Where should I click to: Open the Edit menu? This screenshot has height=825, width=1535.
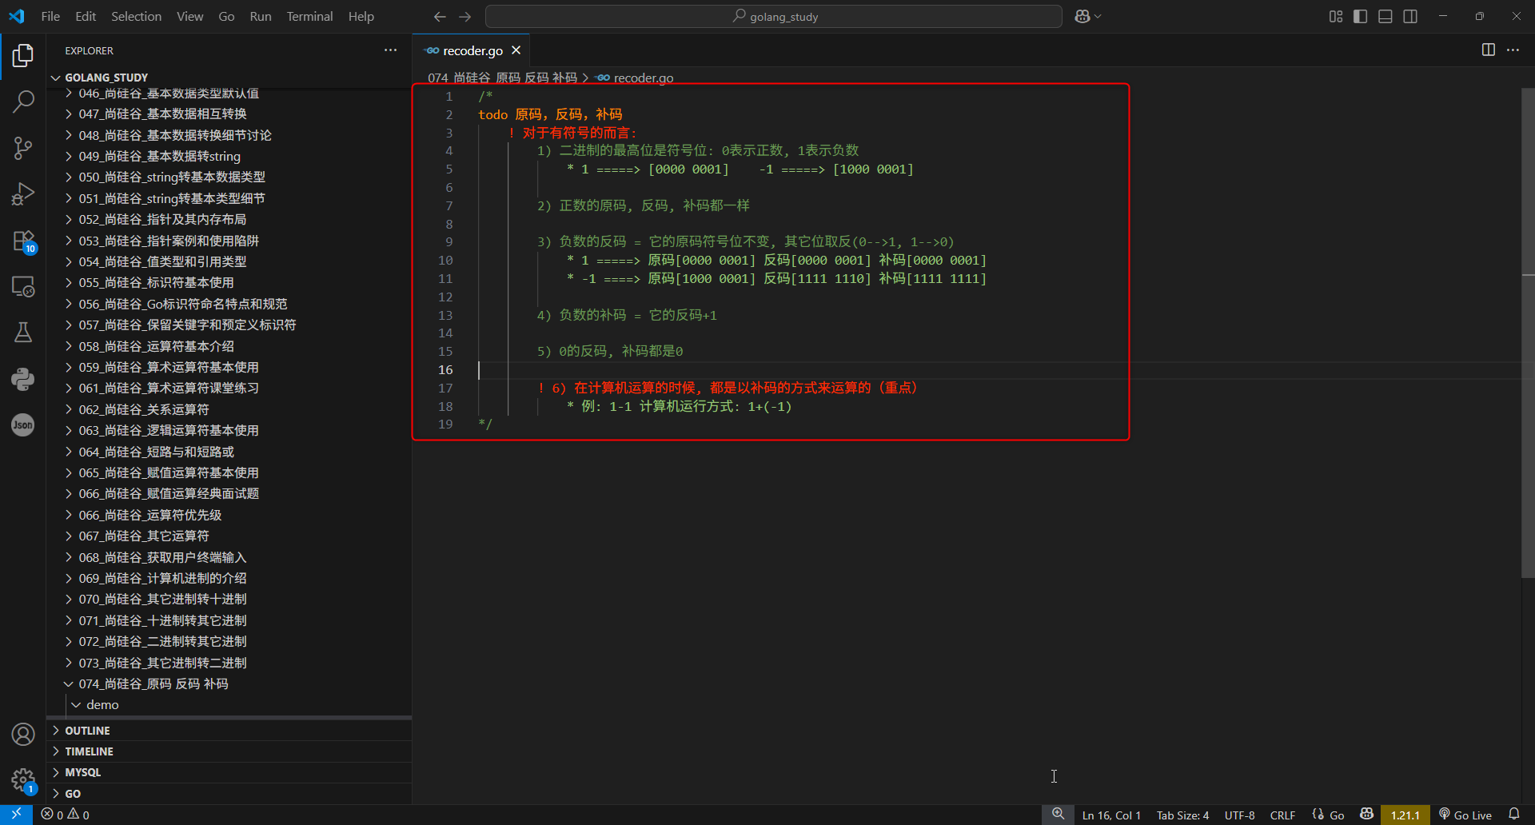pyautogui.click(x=86, y=16)
